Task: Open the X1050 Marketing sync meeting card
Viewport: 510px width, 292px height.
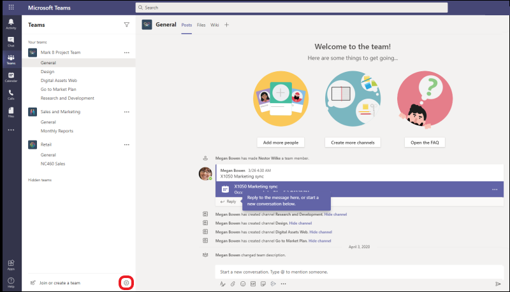Action: 360,189
